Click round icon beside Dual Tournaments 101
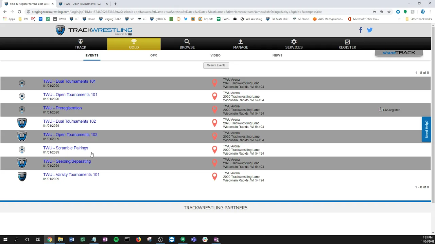The width and height of the screenshot is (435, 244). tap(22, 83)
